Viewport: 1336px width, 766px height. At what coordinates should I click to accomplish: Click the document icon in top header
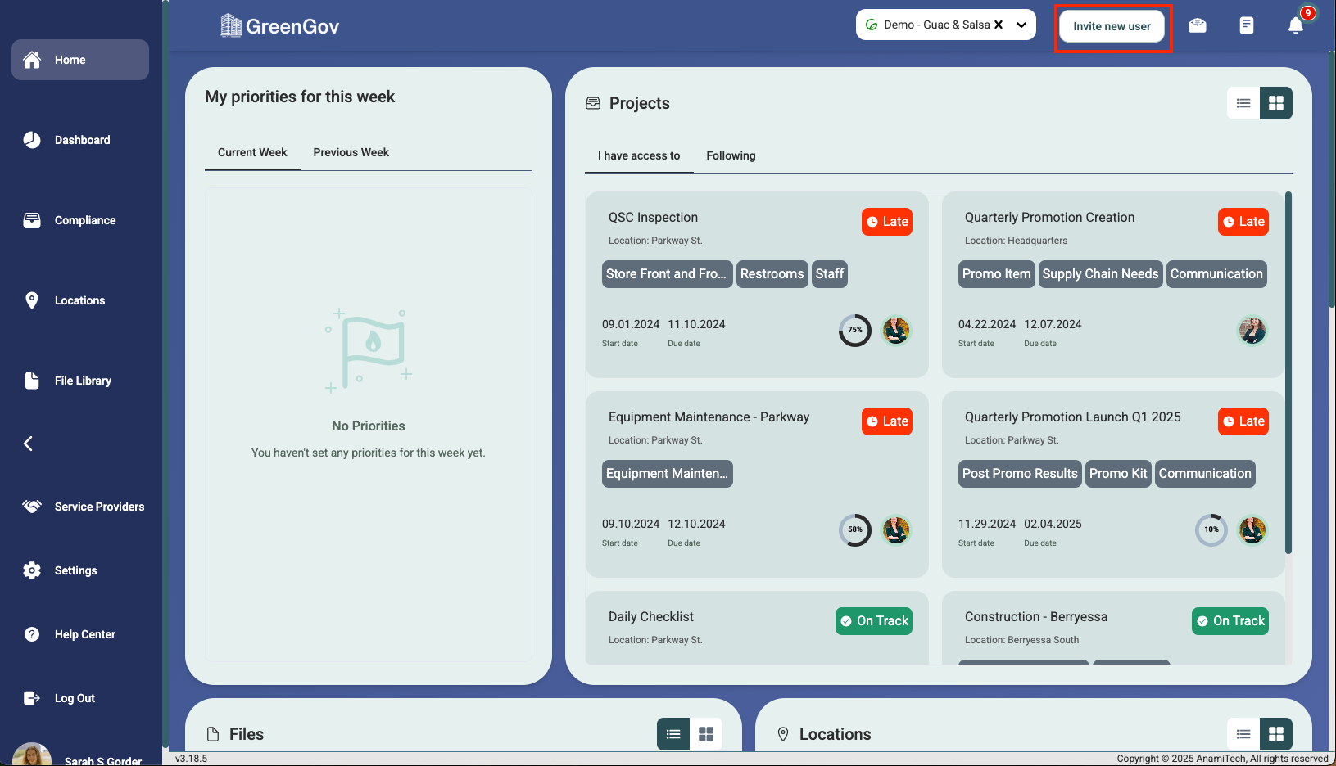(x=1247, y=25)
